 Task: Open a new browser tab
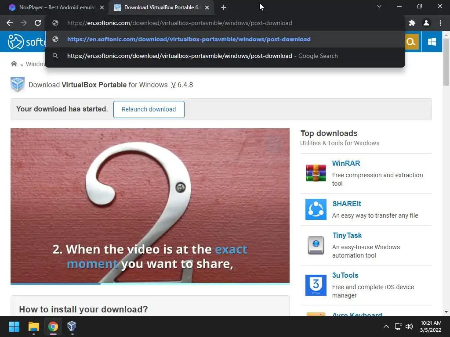[x=224, y=7]
